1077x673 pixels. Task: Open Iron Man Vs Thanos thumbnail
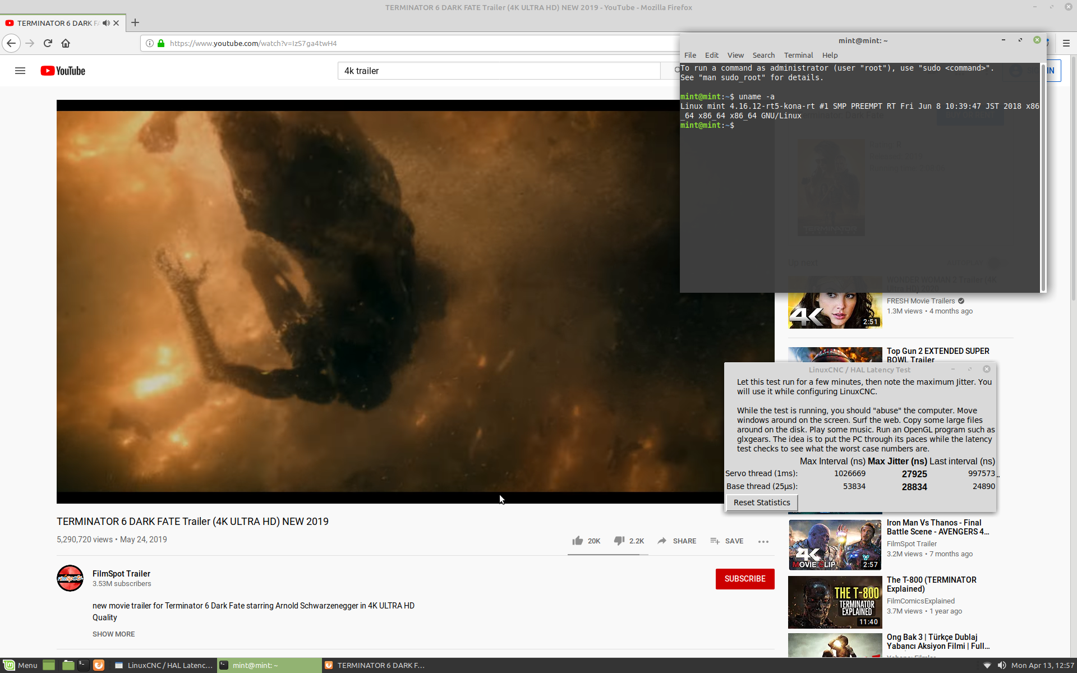point(835,545)
